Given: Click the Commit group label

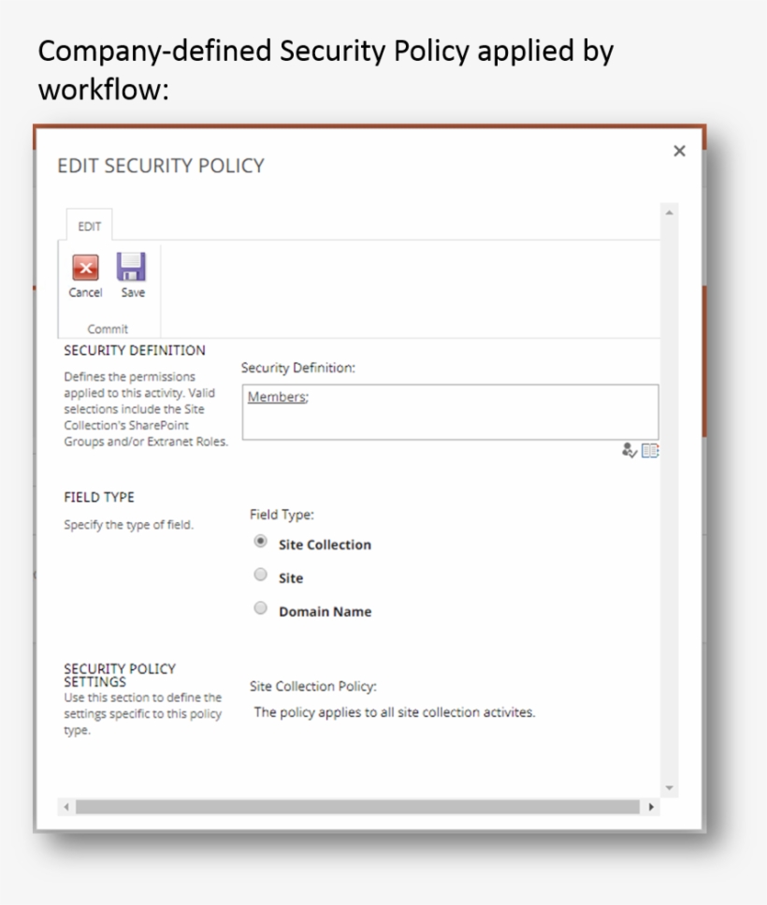Looking at the screenshot, I should tap(107, 328).
